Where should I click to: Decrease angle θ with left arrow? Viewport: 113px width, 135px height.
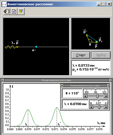(x=85, y=96)
